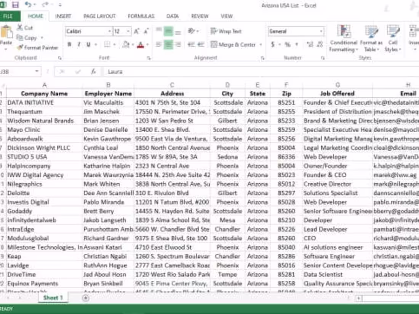419x314 pixels.
Task: Switch to the DATA tab
Action: (x=172, y=16)
